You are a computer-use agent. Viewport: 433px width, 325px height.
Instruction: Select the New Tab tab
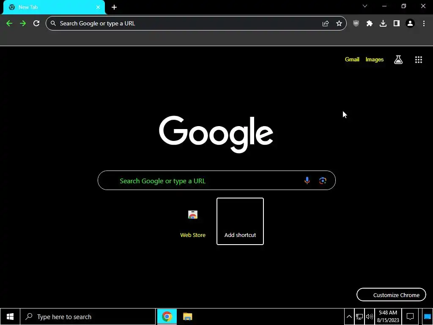tap(54, 7)
